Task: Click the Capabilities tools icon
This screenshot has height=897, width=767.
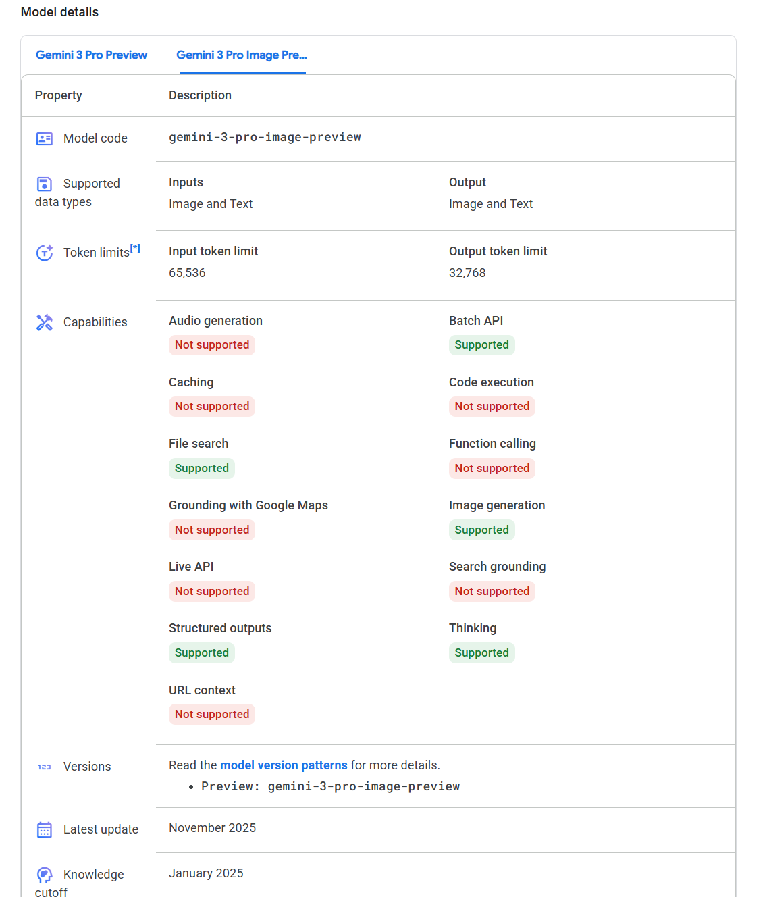Action: 45,322
